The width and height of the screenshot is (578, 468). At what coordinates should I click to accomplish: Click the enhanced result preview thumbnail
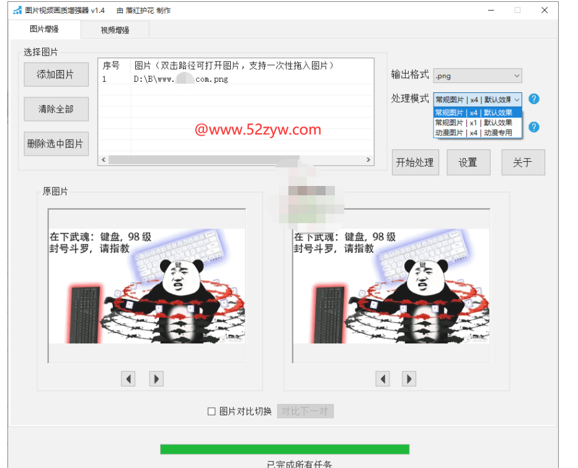coord(391,286)
